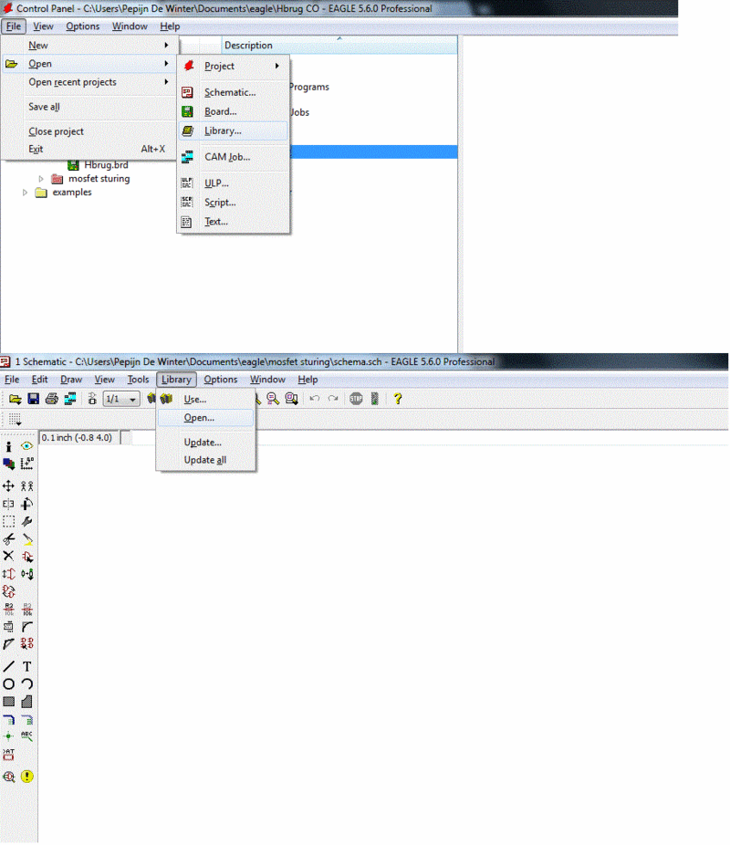
Task: Select the Display layers tool
Action: click(x=8, y=464)
